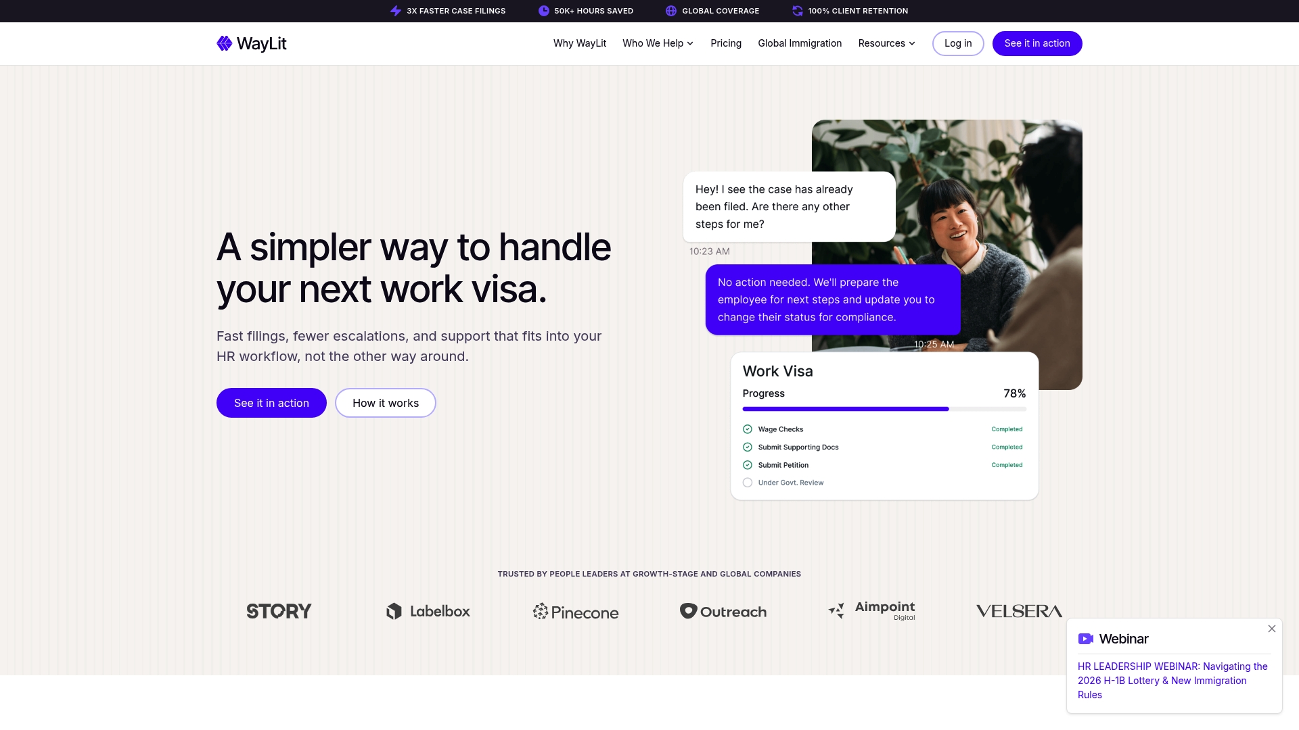Click the Aimpoint Digital logo

(871, 610)
